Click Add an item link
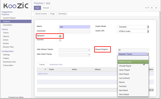The image size is (161, 99). 43,74
